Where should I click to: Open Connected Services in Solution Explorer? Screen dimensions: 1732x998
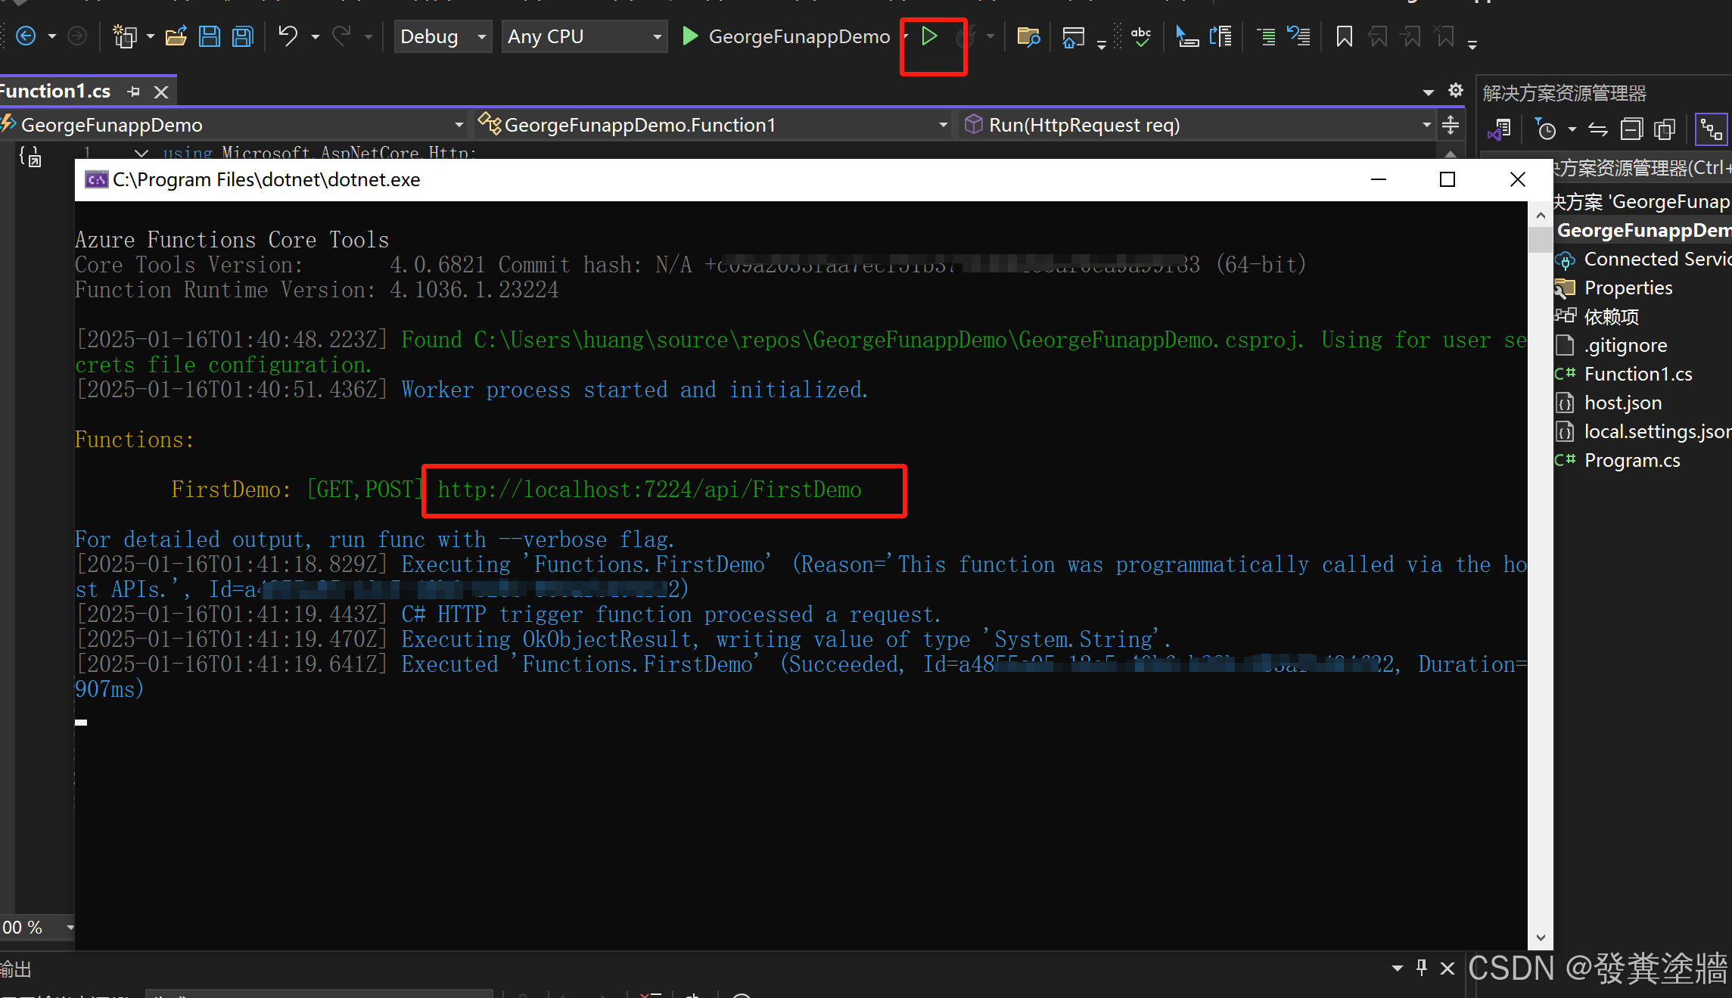(1643, 260)
